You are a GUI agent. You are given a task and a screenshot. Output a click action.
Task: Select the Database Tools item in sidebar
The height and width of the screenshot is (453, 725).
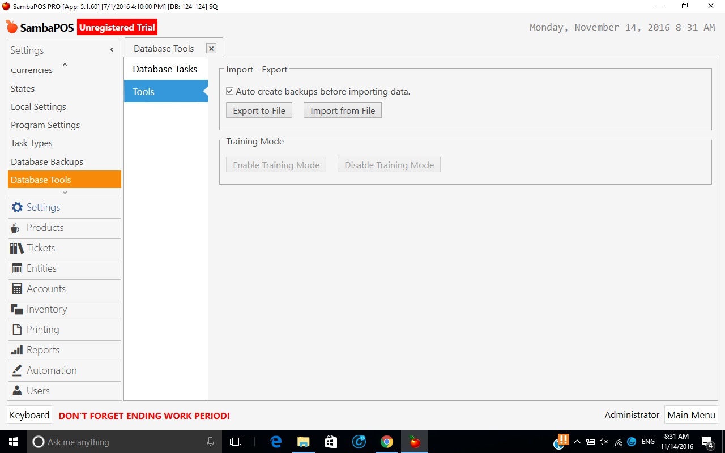[65, 180]
